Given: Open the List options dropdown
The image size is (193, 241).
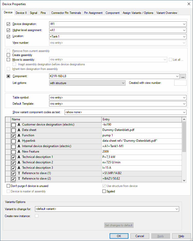Looking at the screenshot, I should click(x=123, y=83).
